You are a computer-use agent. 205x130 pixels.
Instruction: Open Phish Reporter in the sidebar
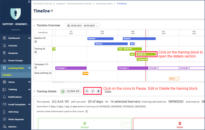16,119
